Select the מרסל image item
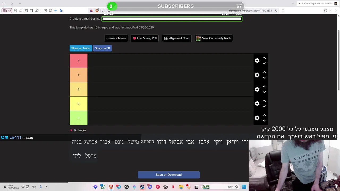This screenshot has width=340, height=191. [91, 156]
